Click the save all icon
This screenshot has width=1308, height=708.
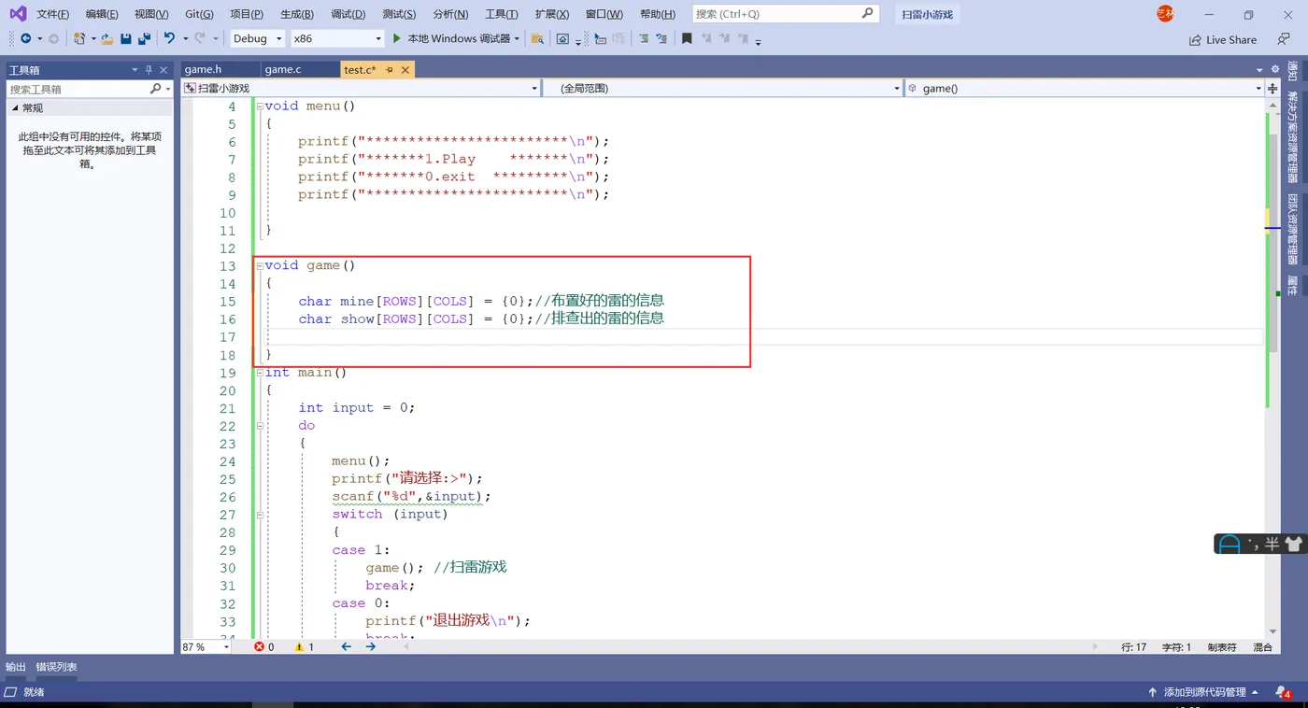(x=144, y=38)
